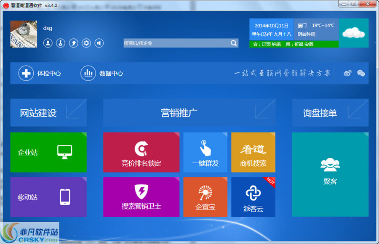Click the 一站式互联网营销解决方案 slogan
The width and height of the screenshot is (379, 244).
[x=282, y=73]
